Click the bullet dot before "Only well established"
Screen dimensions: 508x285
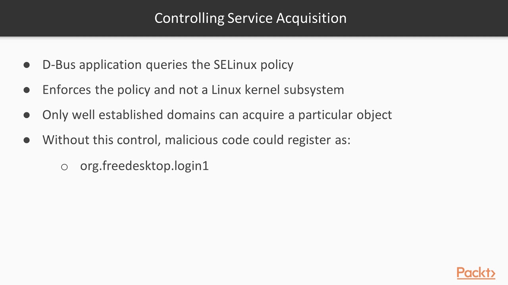point(27,115)
